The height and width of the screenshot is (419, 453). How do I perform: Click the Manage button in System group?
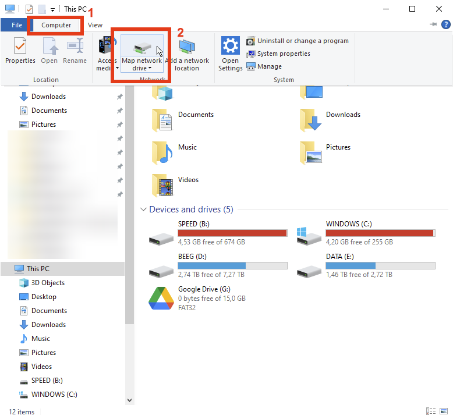(x=269, y=66)
